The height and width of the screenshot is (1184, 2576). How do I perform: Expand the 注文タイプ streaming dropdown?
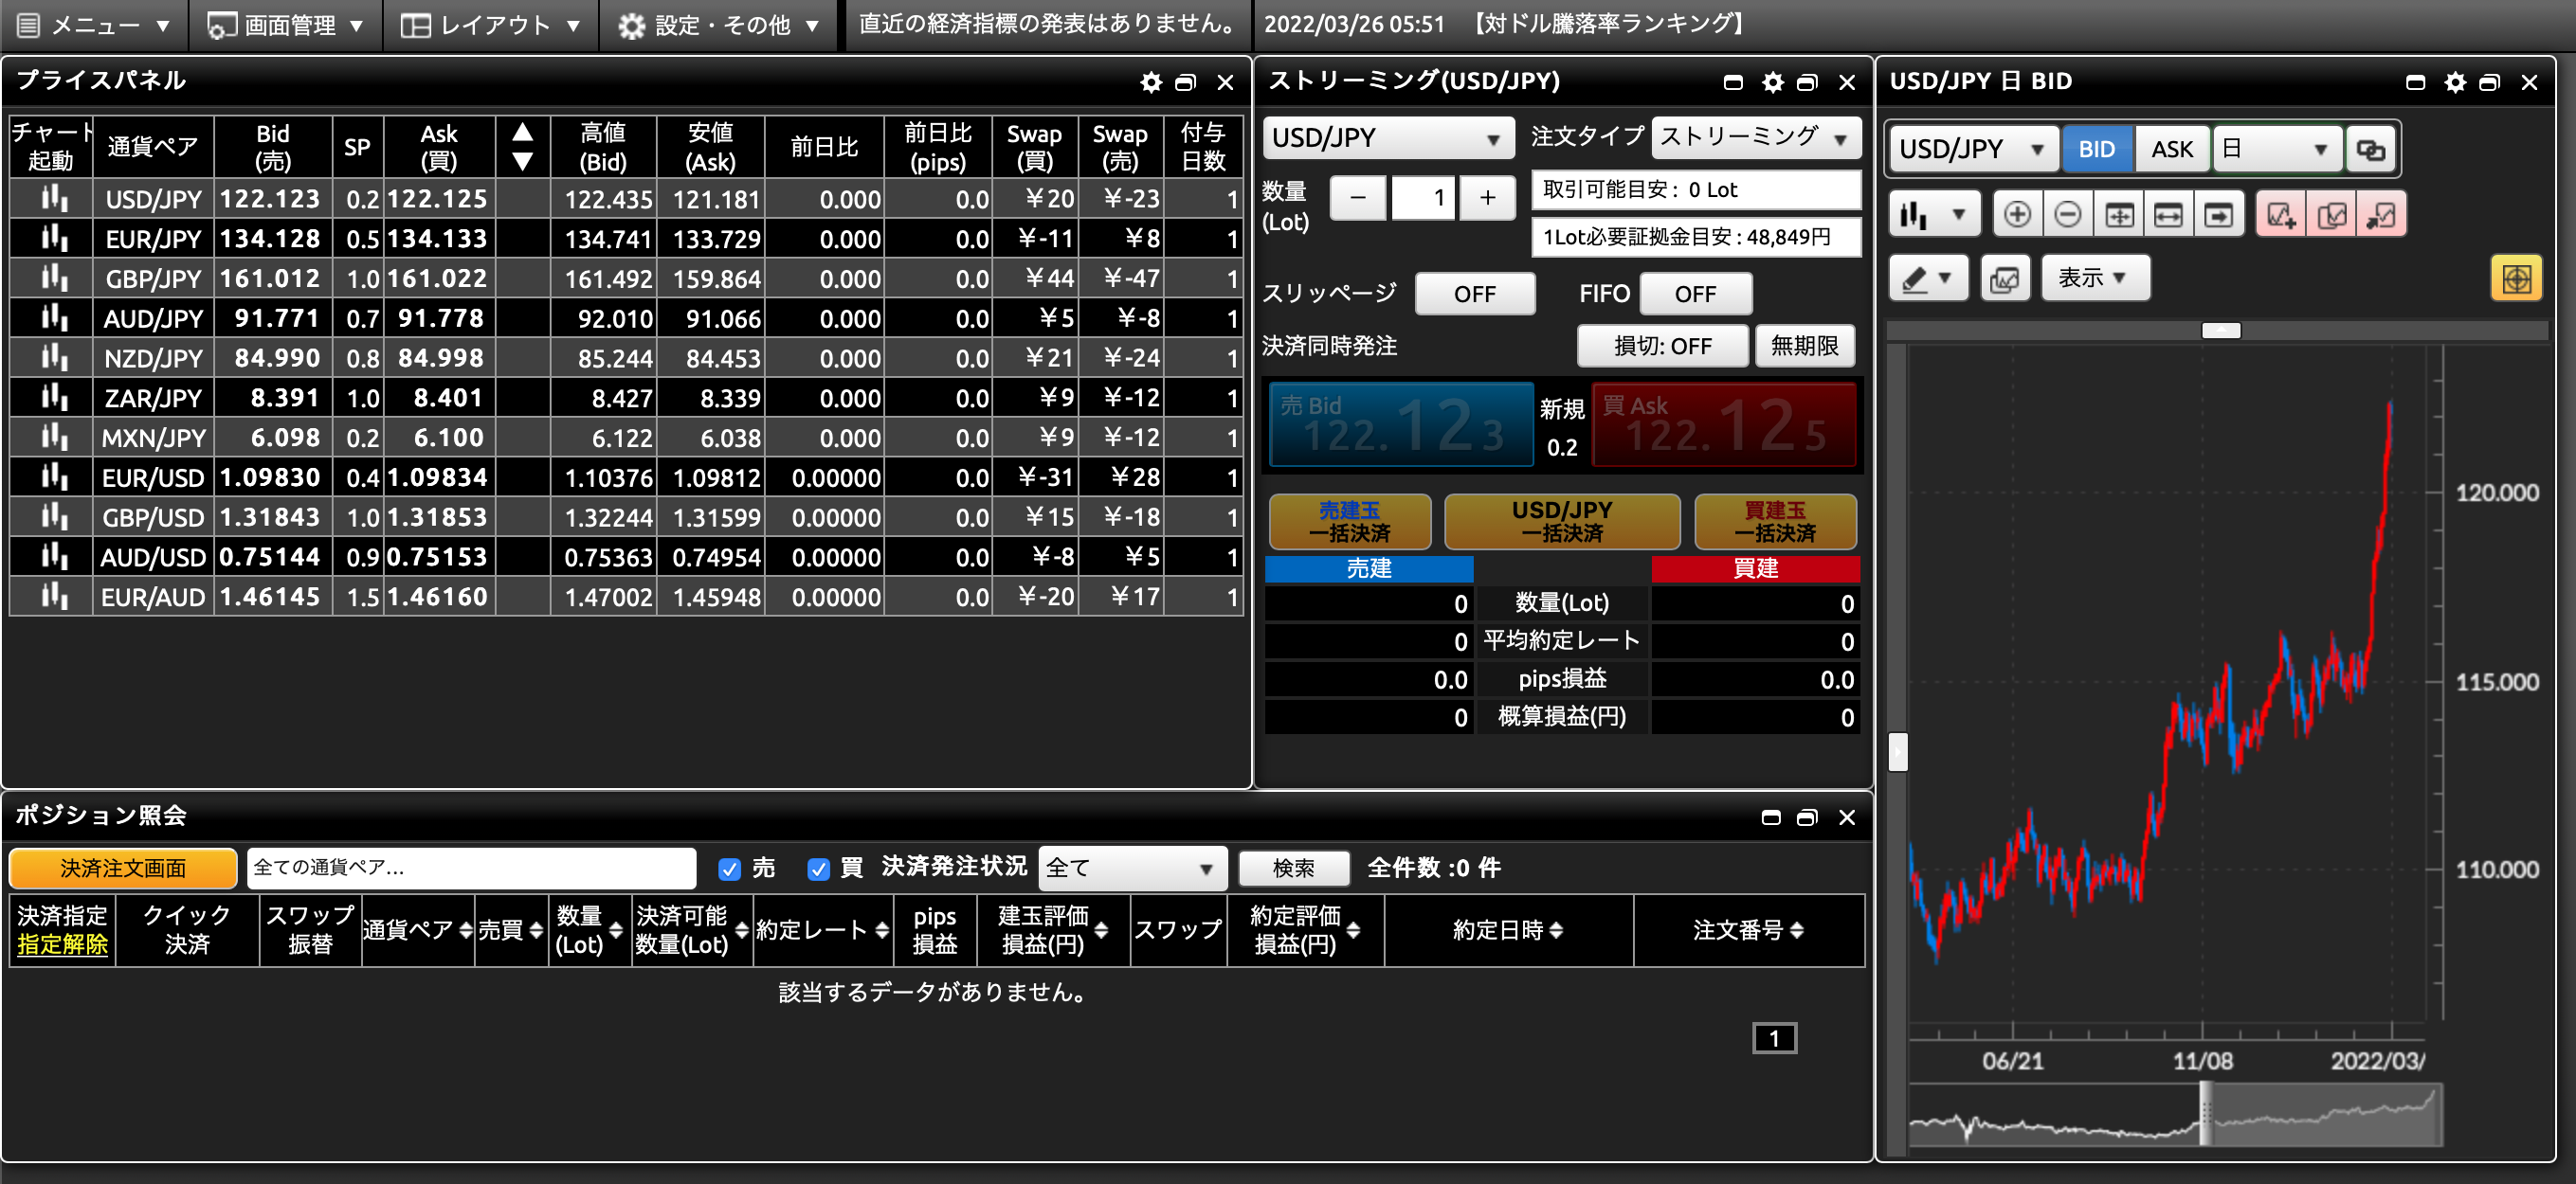1755,138
